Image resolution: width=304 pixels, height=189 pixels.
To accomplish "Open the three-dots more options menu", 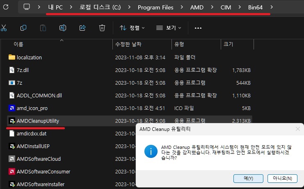I will 198,28.
